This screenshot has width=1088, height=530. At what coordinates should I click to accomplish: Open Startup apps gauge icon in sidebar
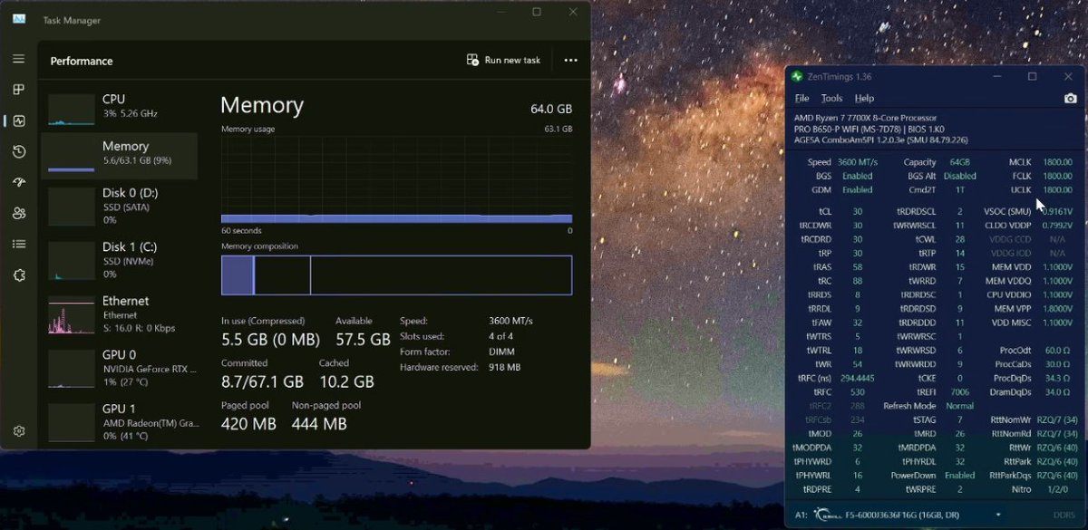click(x=18, y=182)
